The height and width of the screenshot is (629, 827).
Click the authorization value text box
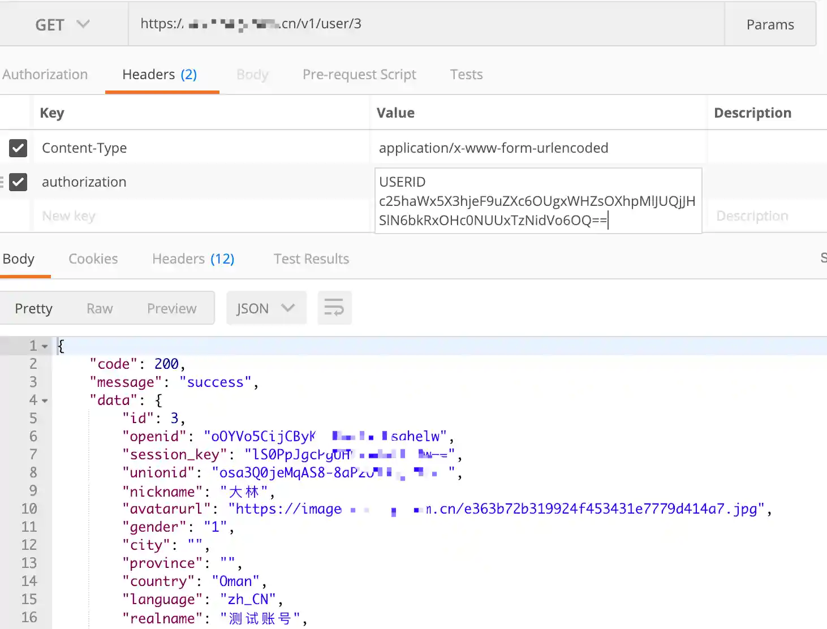point(537,201)
